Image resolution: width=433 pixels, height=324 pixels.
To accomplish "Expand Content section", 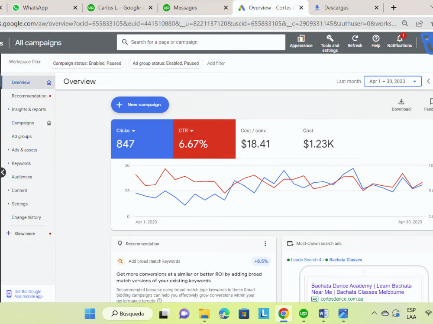I will click(19, 191).
